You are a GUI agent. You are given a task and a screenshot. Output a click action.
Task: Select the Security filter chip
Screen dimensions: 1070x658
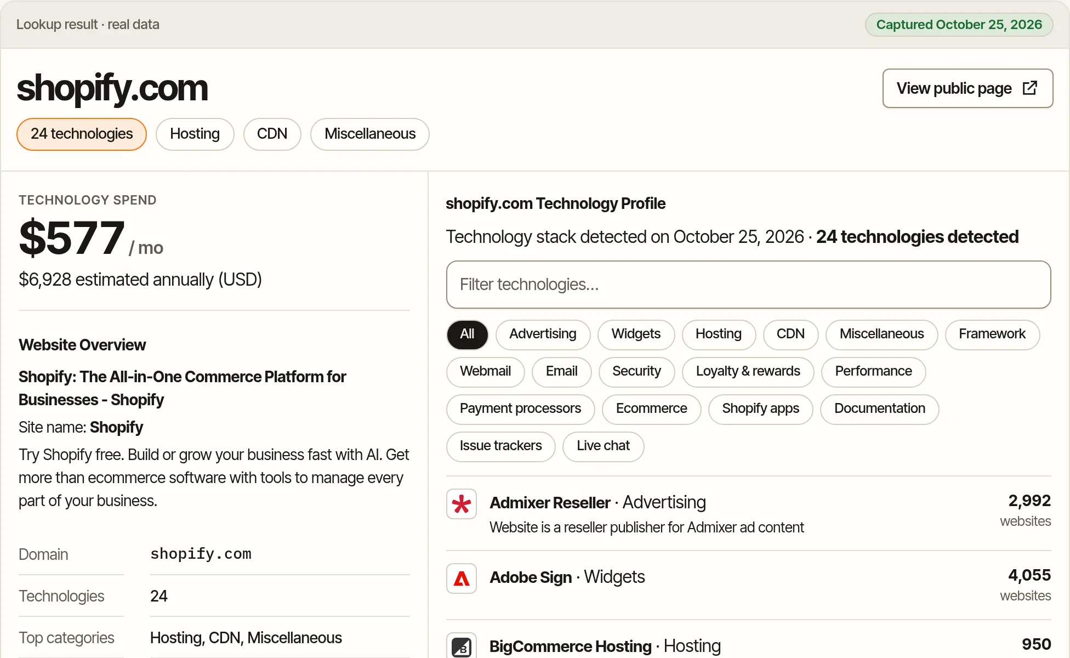[636, 372]
